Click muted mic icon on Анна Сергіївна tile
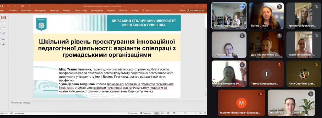The width and height of the screenshot is (322, 118). pyautogui.click(x=317, y=65)
